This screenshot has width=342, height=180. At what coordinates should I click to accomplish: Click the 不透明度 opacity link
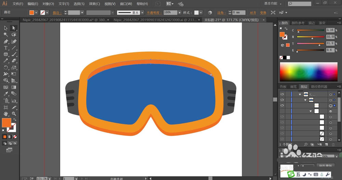tap(154, 13)
